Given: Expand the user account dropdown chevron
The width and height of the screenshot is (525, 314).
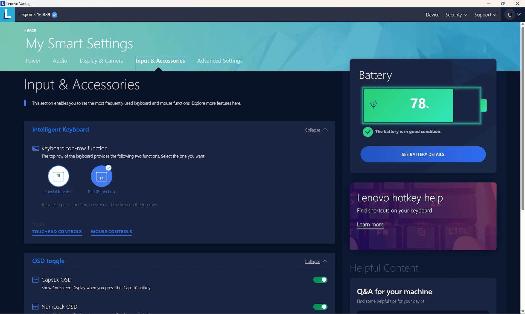Looking at the screenshot, I should pyautogui.click(x=519, y=15).
